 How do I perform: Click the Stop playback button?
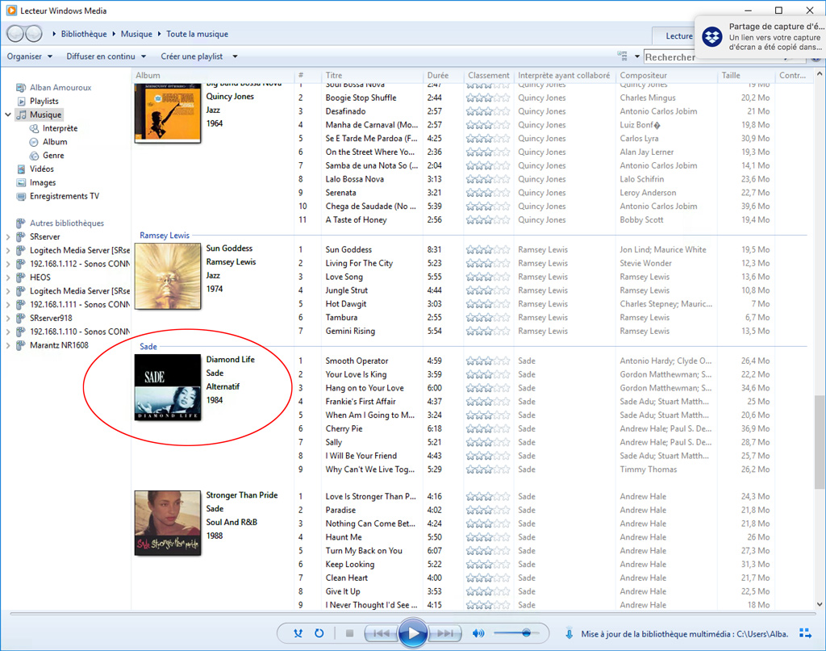tap(349, 633)
